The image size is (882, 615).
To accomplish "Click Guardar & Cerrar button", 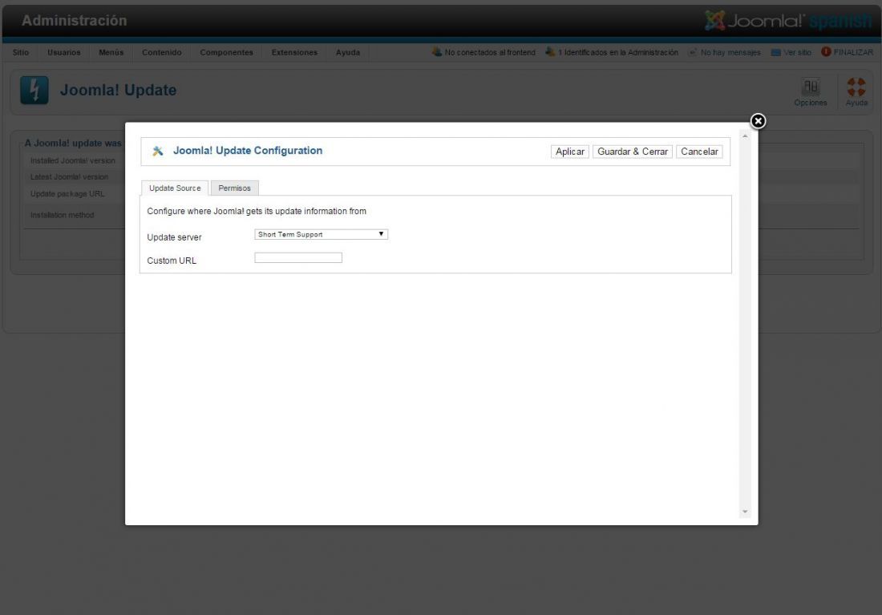I will (633, 152).
